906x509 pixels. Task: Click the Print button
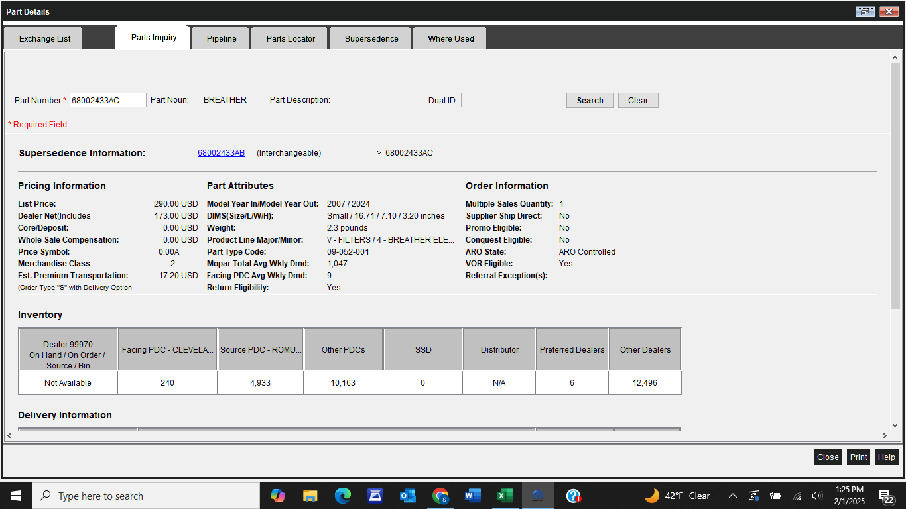(858, 457)
